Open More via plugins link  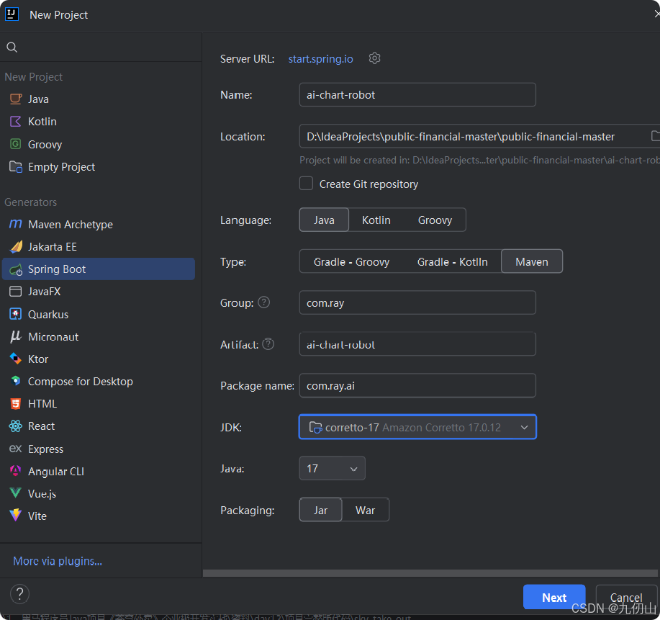58,561
